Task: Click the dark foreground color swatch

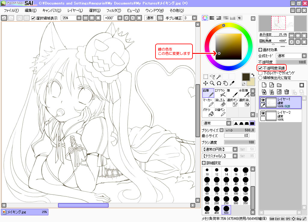Action: (x=246, y=77)
